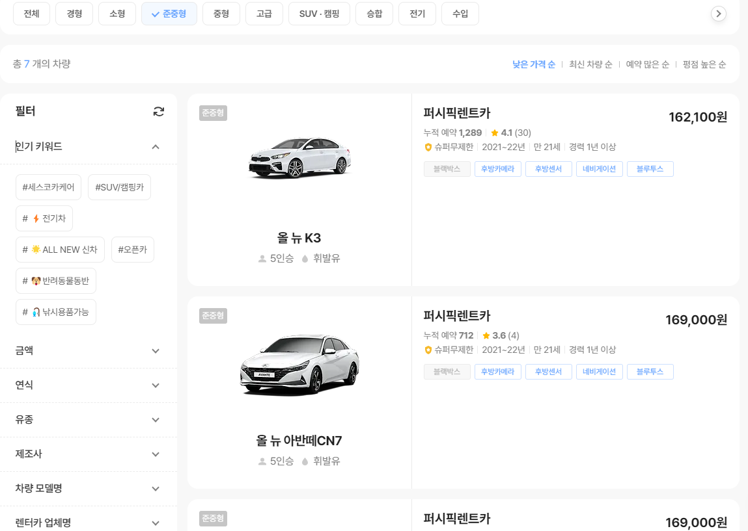
Task: Collapse the 인기 키워드 section
Action: tap(156, 147)
